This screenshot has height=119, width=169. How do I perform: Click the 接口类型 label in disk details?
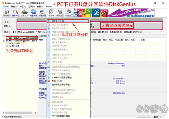43,63
